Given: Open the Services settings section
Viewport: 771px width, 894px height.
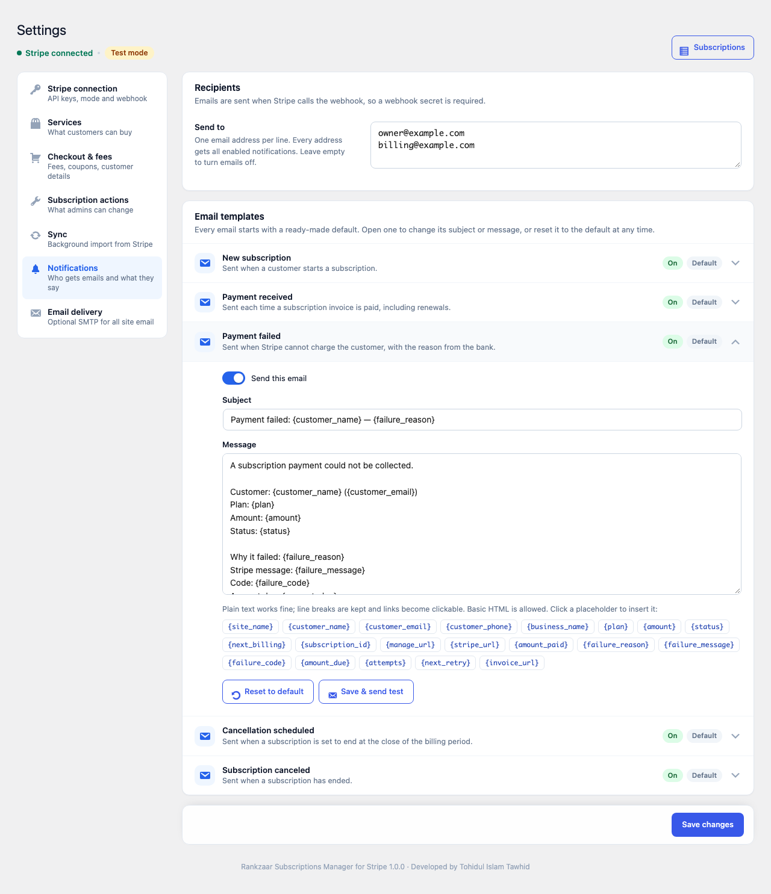Looking at the screenshot, I should click(92, 127).
